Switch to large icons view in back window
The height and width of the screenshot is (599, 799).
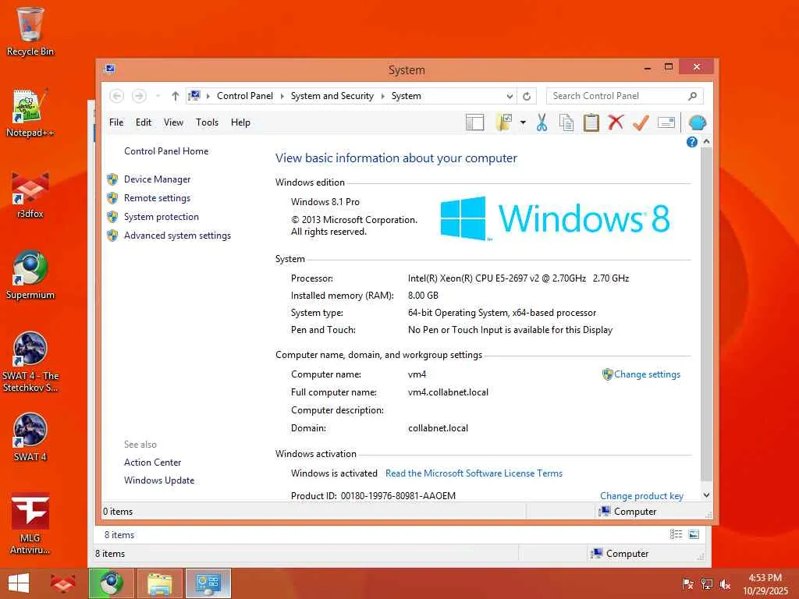pyautogui.click(x=694, y=533)
